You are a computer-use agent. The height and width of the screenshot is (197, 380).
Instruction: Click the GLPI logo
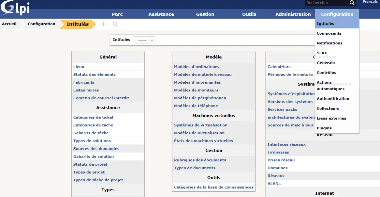tap(15, 8)
